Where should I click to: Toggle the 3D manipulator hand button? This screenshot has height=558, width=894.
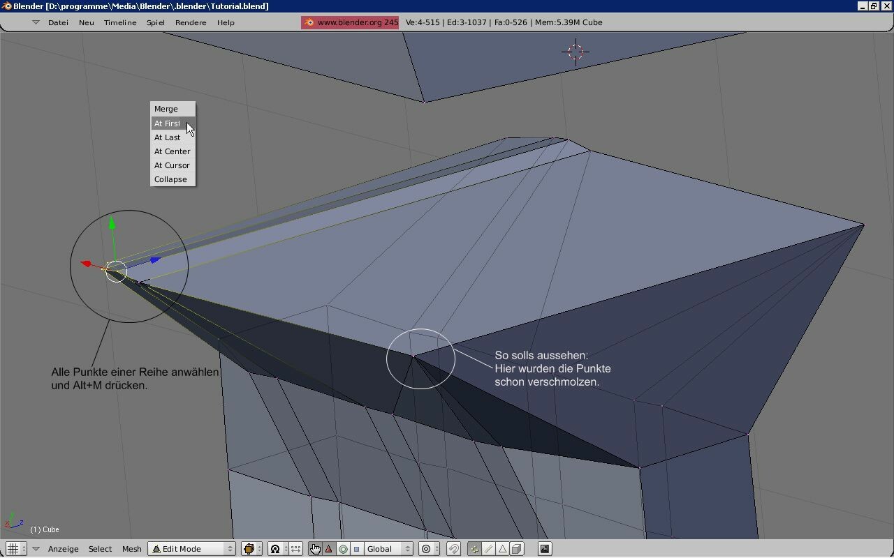pos(315,549)
